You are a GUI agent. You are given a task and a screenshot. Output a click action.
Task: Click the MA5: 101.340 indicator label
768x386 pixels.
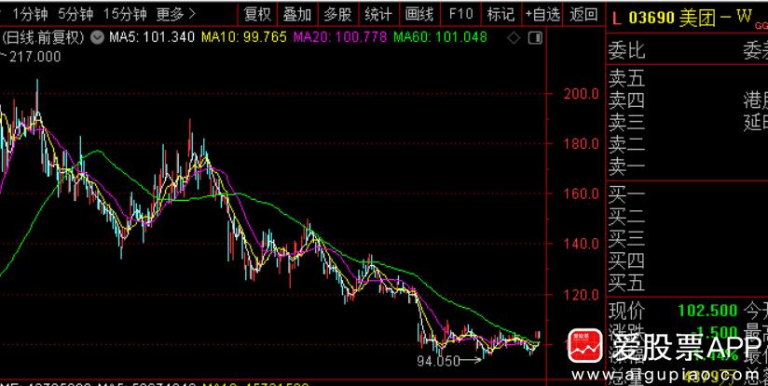tap(151, 37)
